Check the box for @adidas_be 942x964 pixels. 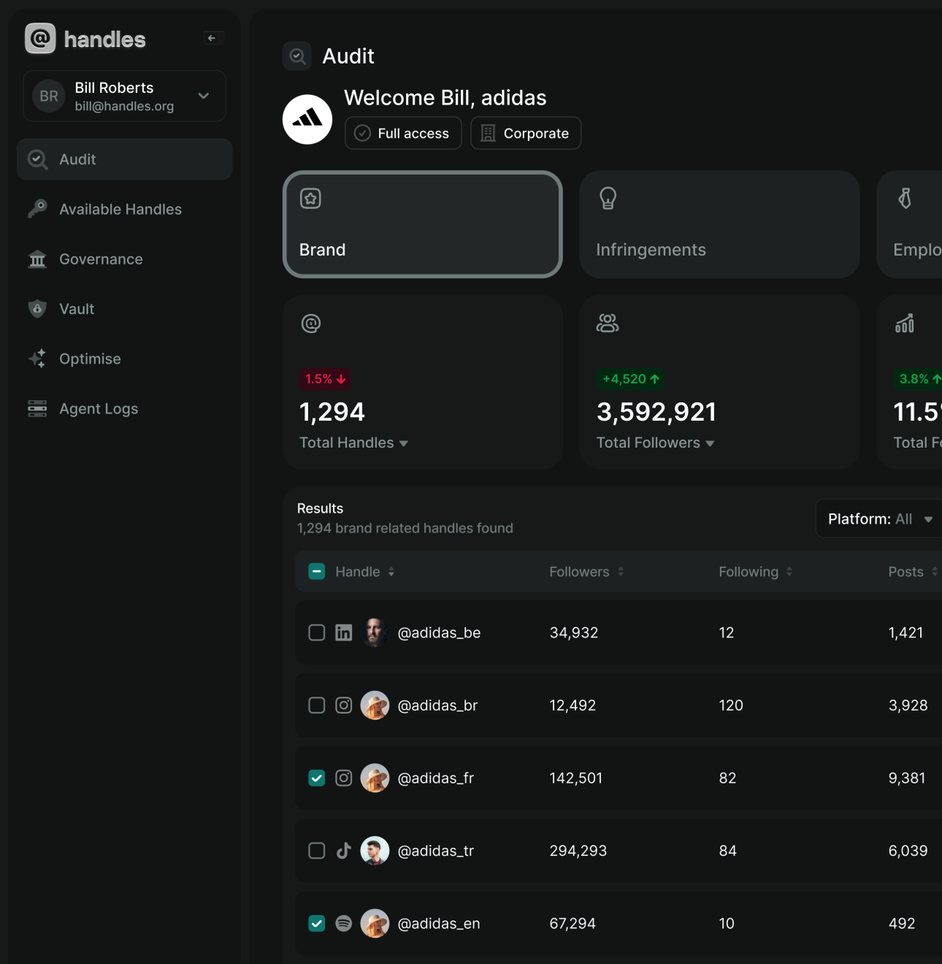click(x=317, y=632)
